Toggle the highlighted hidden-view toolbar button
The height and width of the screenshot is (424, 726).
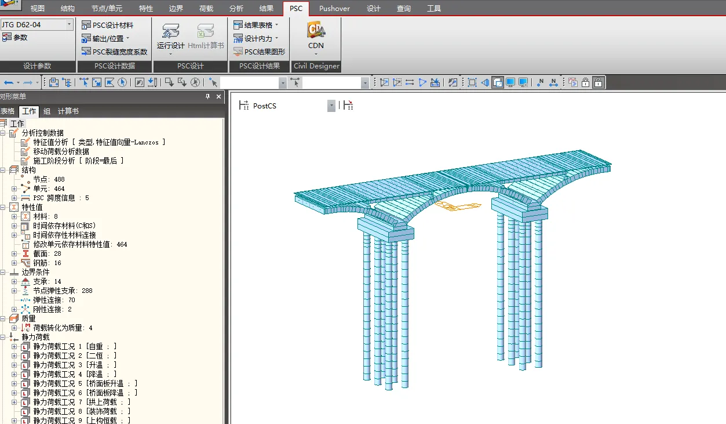(498, 82)
